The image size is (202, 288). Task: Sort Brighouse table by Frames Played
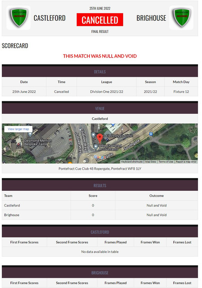115,283
